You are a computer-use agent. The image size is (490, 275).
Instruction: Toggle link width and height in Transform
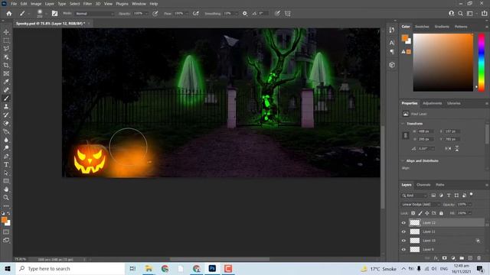406,135
